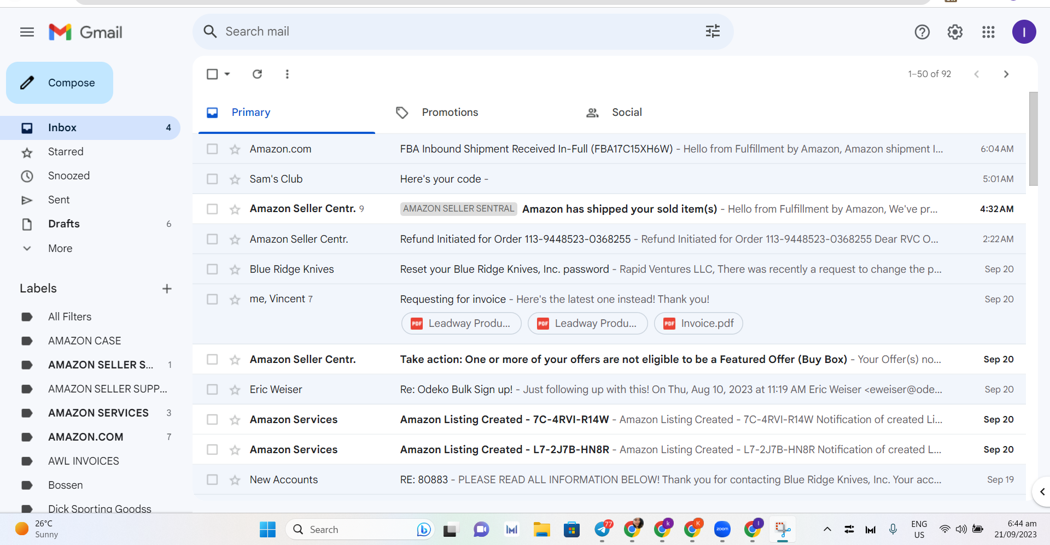
Task: Open the Support help icon
Action: click(922, 32)
